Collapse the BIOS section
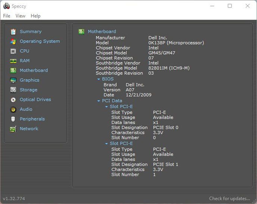 point(99,79)
